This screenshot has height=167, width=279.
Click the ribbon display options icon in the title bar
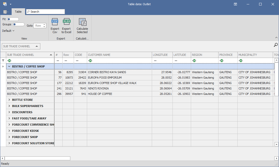click(x=235, y=4)
